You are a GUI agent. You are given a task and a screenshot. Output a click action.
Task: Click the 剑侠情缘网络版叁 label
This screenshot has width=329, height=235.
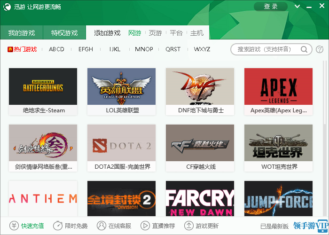point(44,167)
